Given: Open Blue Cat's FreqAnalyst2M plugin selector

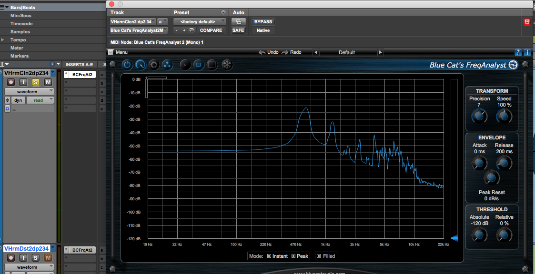Looking at the screenshot, I should click(x=139, y=30).
